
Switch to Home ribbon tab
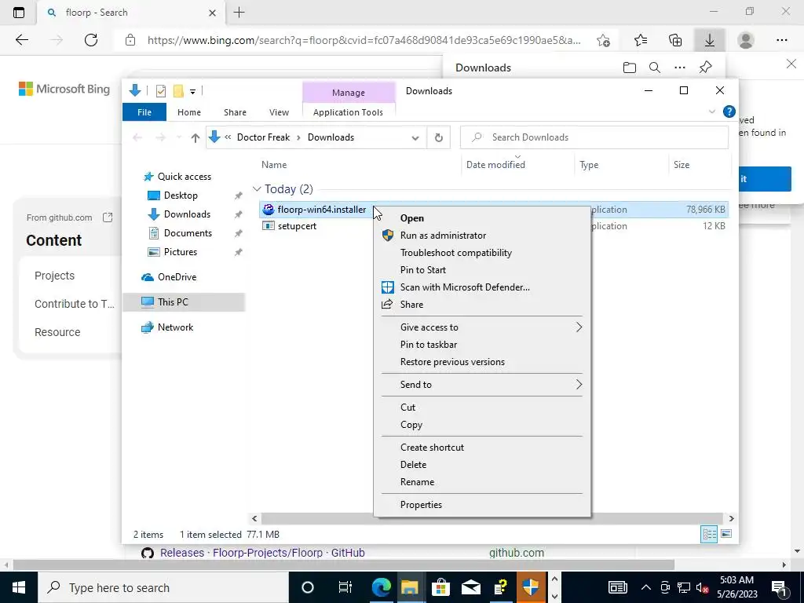click(189, 111)
